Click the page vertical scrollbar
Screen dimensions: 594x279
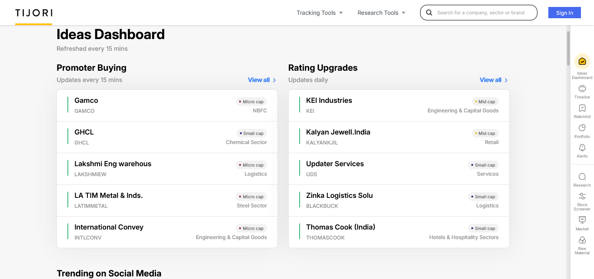568,48
